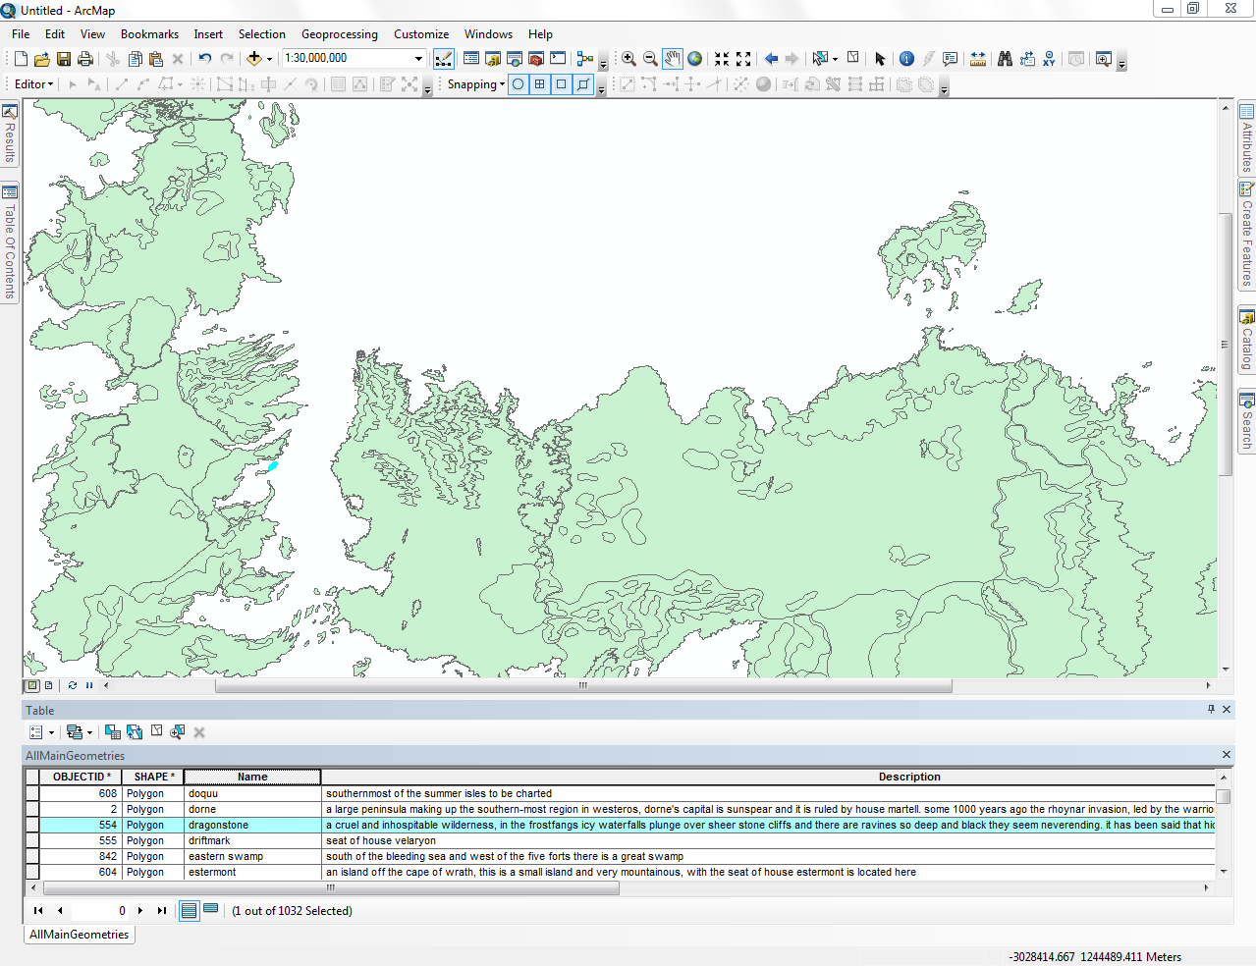1256x966 pixels.
Task: Open the Catalog window toolbar icon
Action: click(x=493, y=59)
